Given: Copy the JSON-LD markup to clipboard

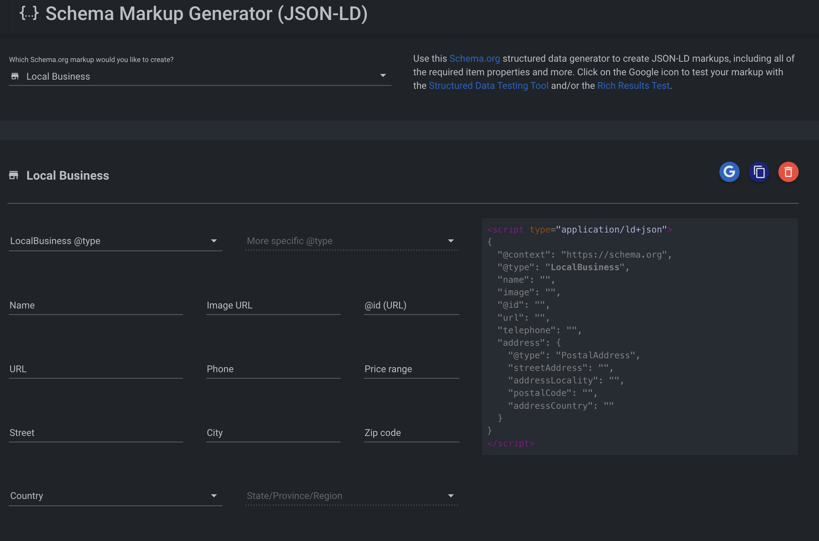Looking at the screenshot, I should 759,172.
